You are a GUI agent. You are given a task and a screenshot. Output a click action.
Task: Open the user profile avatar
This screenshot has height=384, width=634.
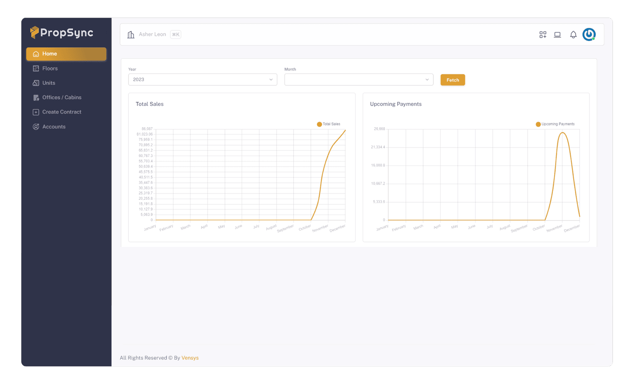589,34
